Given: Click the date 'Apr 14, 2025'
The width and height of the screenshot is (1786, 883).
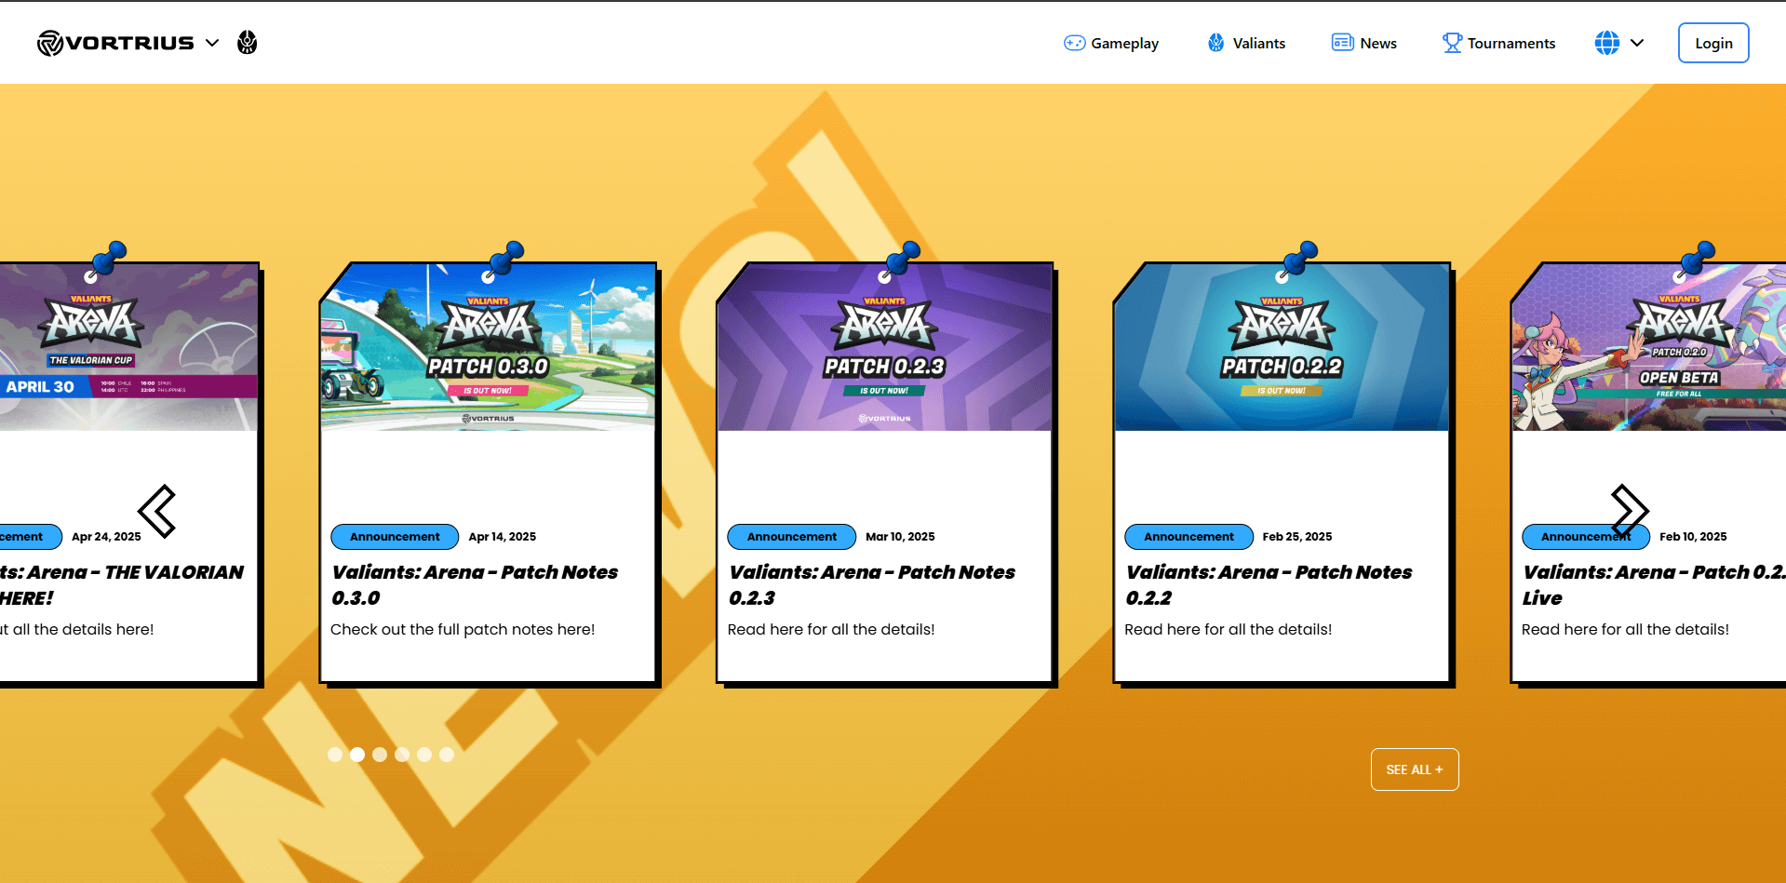Looking at the screenshot, I should (503, 537).
